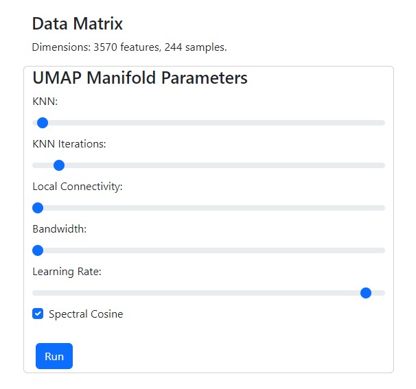Click the middle of the KNN slider track
The image size is (416, 389).
pyautogui.click(x=209, y=123)
